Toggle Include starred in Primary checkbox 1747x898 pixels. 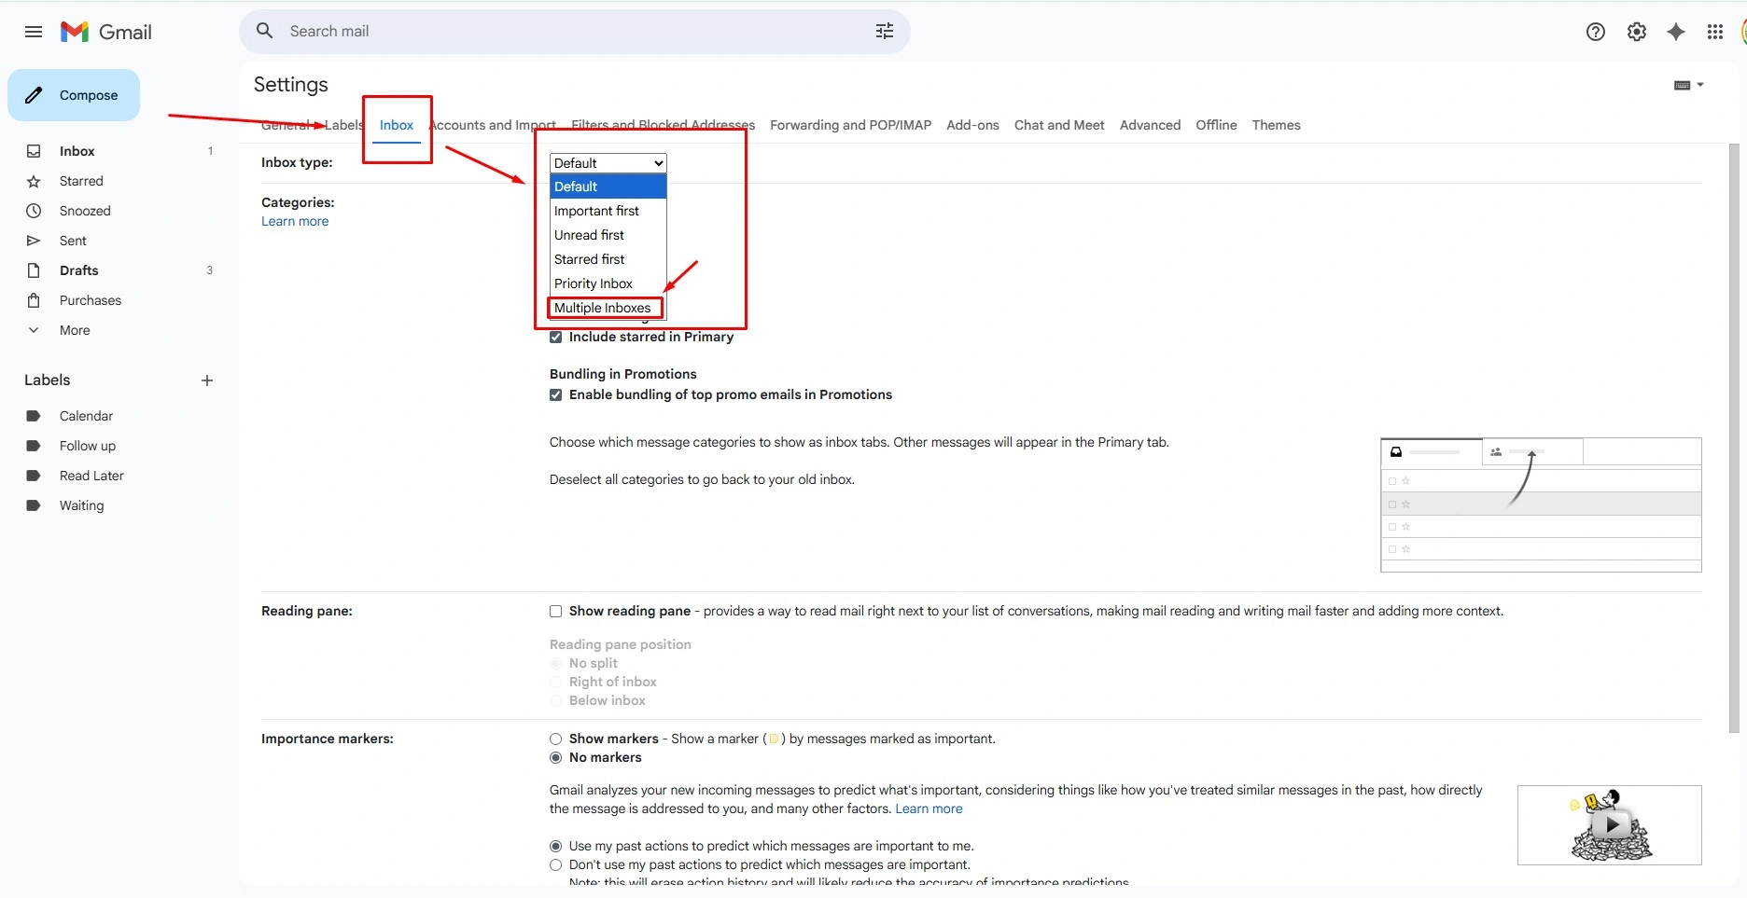click(556, 338)
